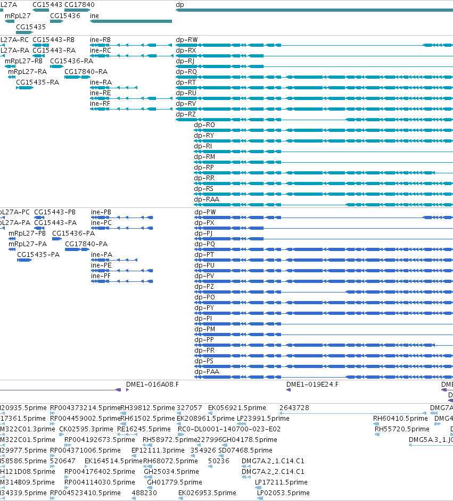453x501 pixels.
Task: Open the dp-RW transcript label
Action: coord(187,39)
